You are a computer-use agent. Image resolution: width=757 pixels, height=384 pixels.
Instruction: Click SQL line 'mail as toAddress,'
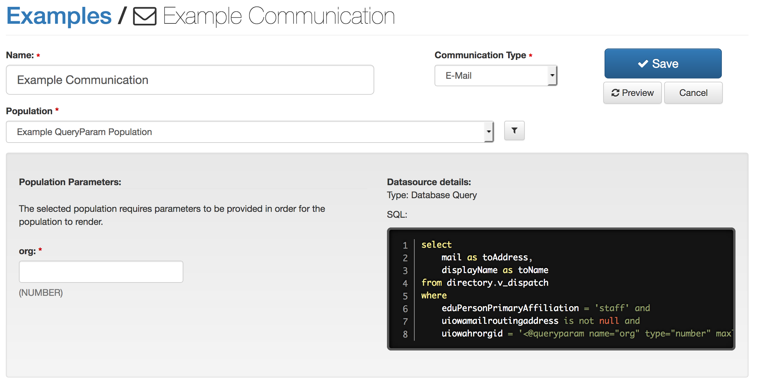point(487,257)
